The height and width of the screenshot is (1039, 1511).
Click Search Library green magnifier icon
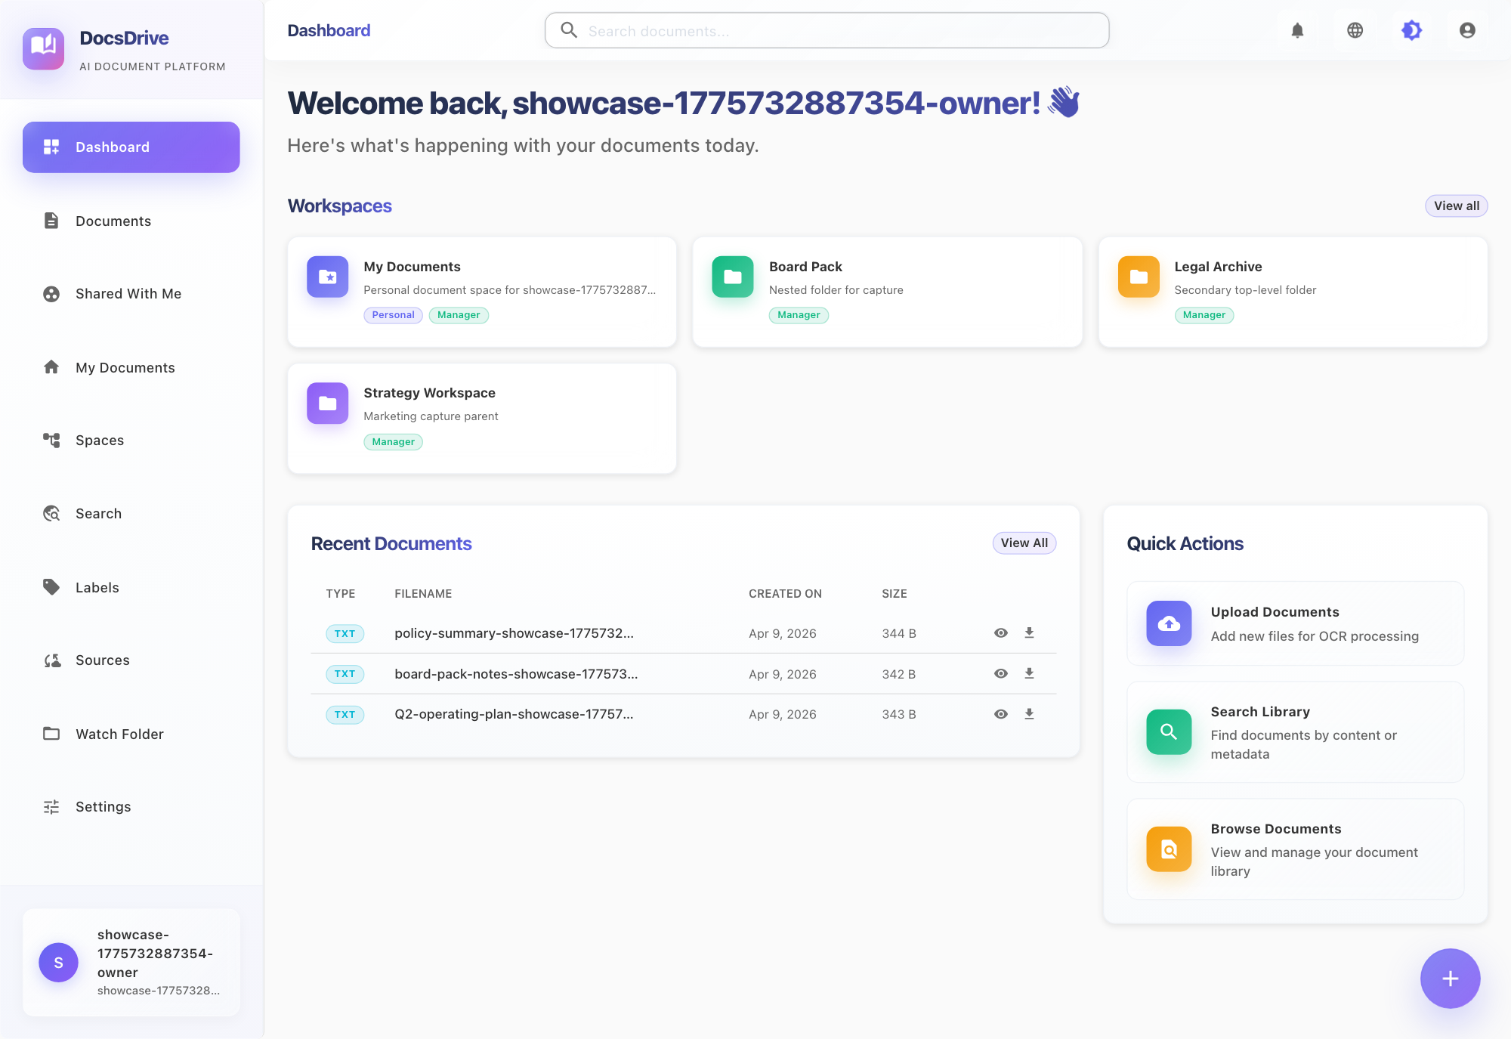coord(1169,731)
